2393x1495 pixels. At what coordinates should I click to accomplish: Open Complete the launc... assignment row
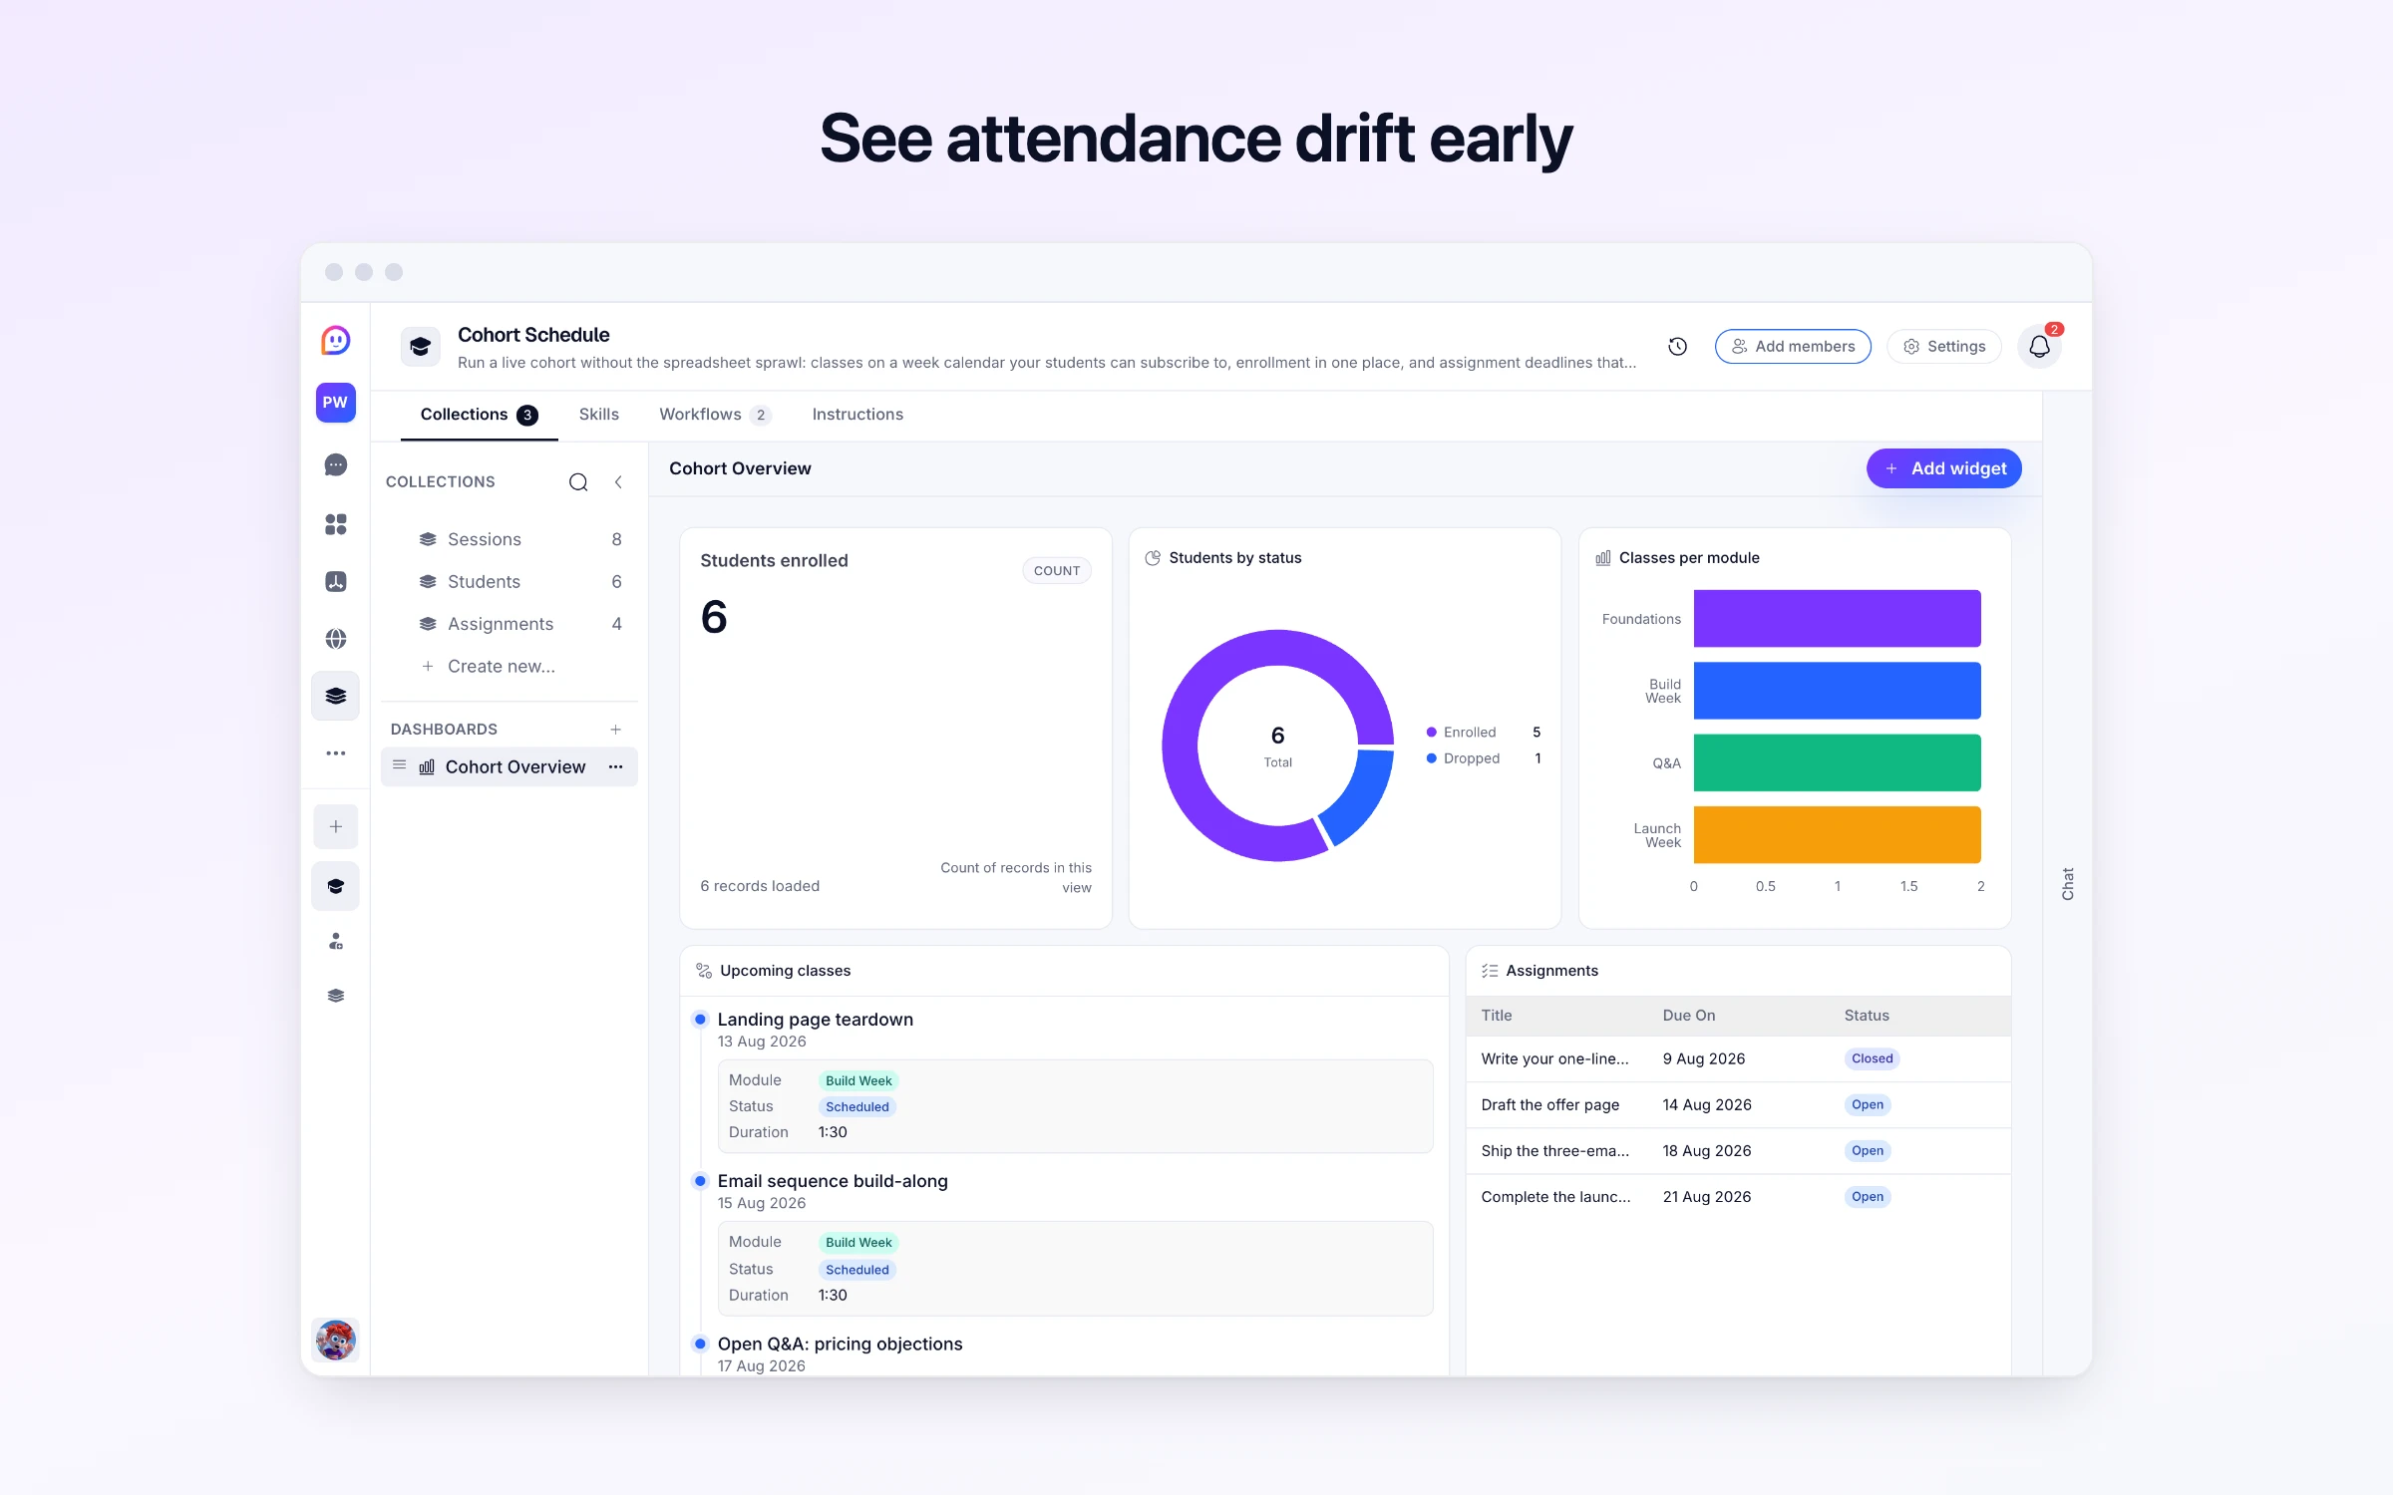[x=1738, y=1197]
